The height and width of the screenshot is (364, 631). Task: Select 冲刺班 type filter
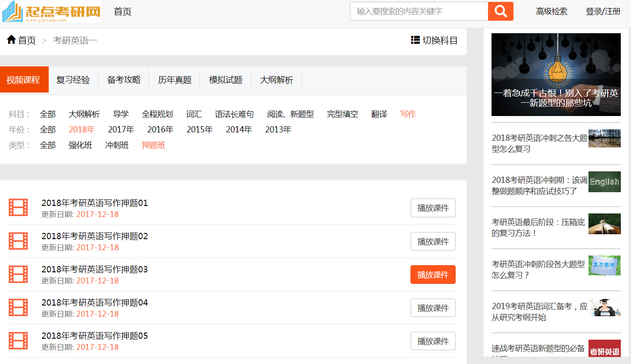117,145
